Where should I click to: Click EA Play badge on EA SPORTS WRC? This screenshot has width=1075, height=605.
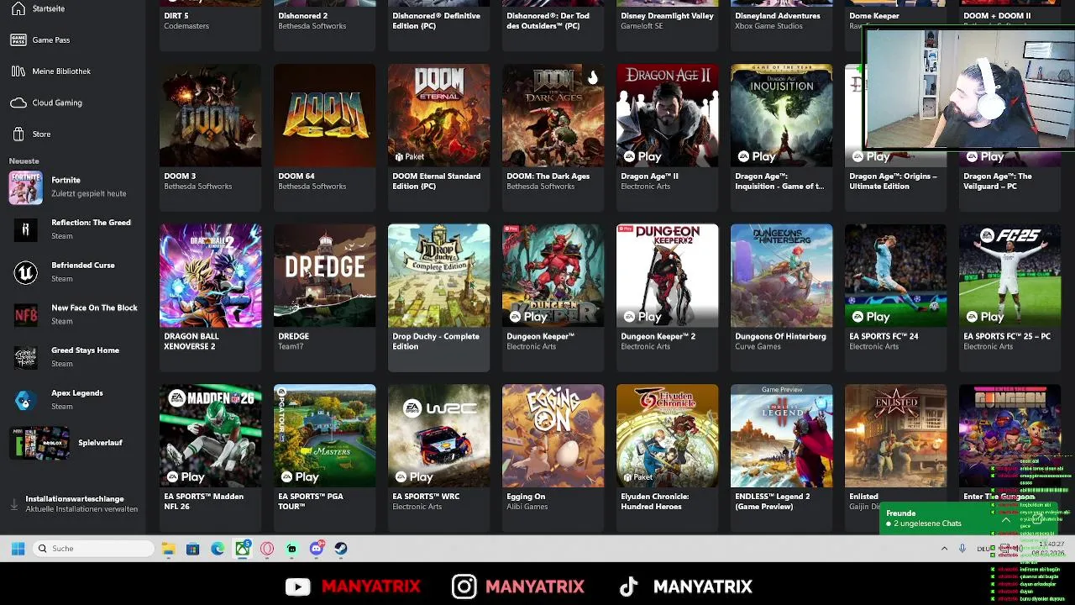[413, 476]
